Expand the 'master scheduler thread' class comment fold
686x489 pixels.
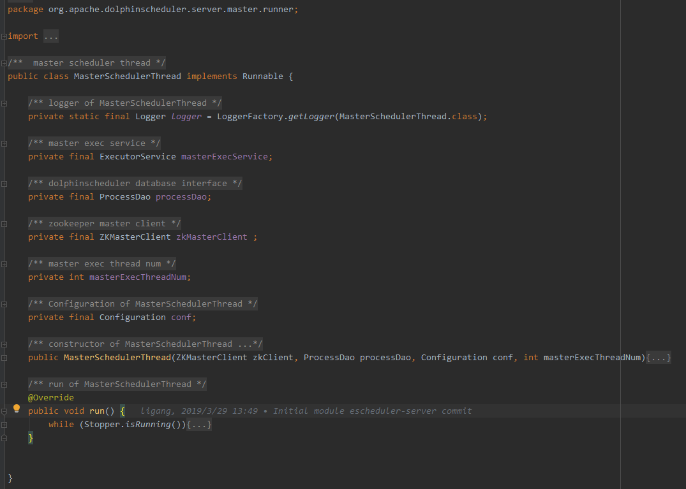click(x=4, y=63)
